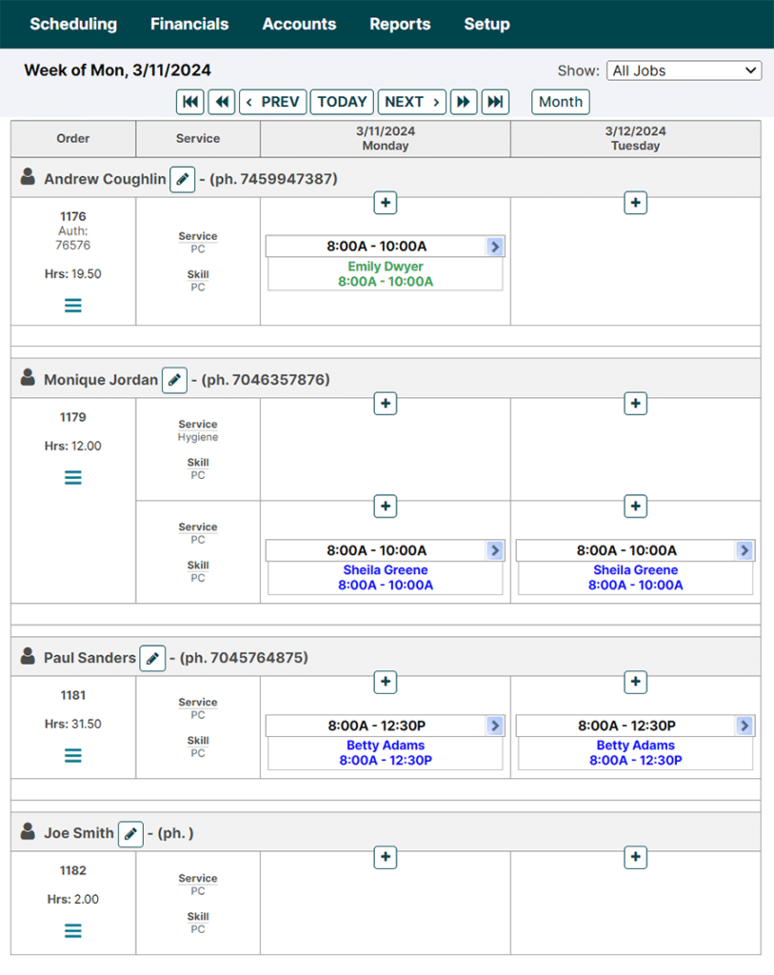Skip to the last week with the rightmost arrow icon
This screenshot has height=975, width=774.
tap(495, 102)
